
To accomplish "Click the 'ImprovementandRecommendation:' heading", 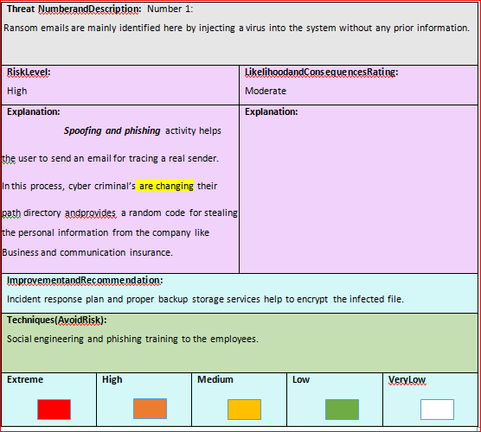I will coord(85,280).
